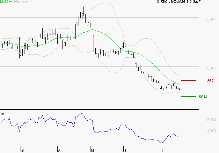Click the 15000 price axis label

(211, 19)
